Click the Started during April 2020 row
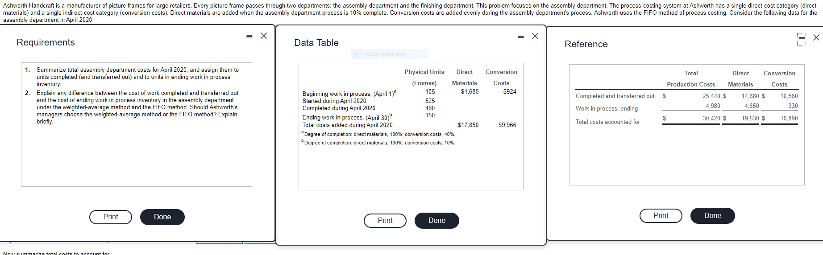Screen dimensions: 823x255 click(x=334, y=101)
